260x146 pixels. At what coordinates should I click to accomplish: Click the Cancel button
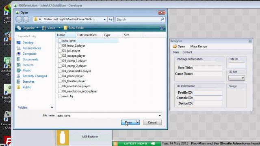click(152, 122)
